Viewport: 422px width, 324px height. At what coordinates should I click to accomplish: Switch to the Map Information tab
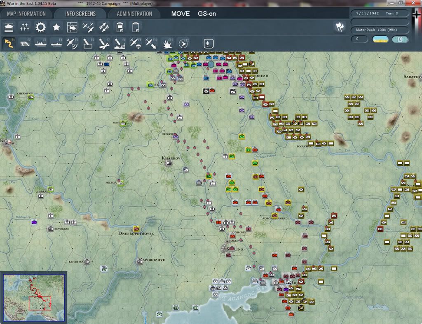coord(26,14)
